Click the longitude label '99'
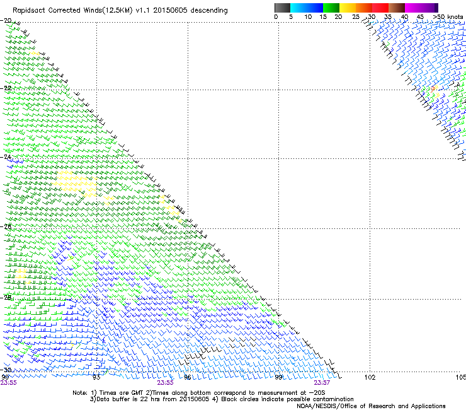Viewport: 466px width, 410px height. (x=278, y=377)
